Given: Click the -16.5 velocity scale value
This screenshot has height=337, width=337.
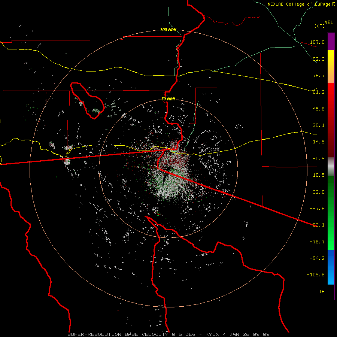Looking at the screenshot, I should point(317,175).
